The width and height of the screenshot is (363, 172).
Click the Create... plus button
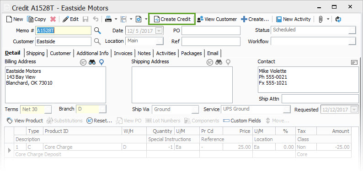(255, 19)
